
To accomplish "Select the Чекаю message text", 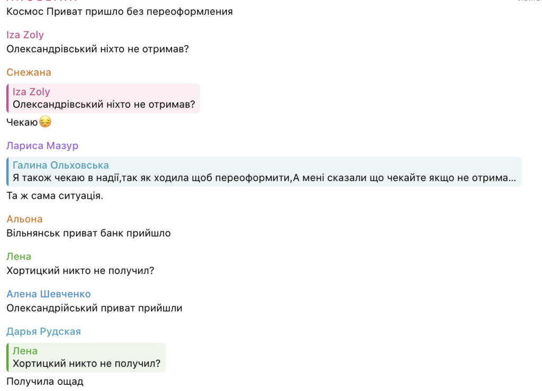I will tap(22, 123).
